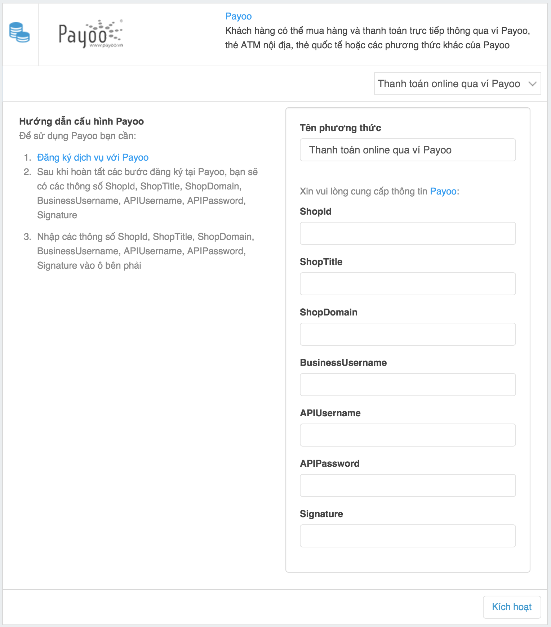Click the Signature field label
The width and height of the screenshot is (551, 627).
click(321, 514)
